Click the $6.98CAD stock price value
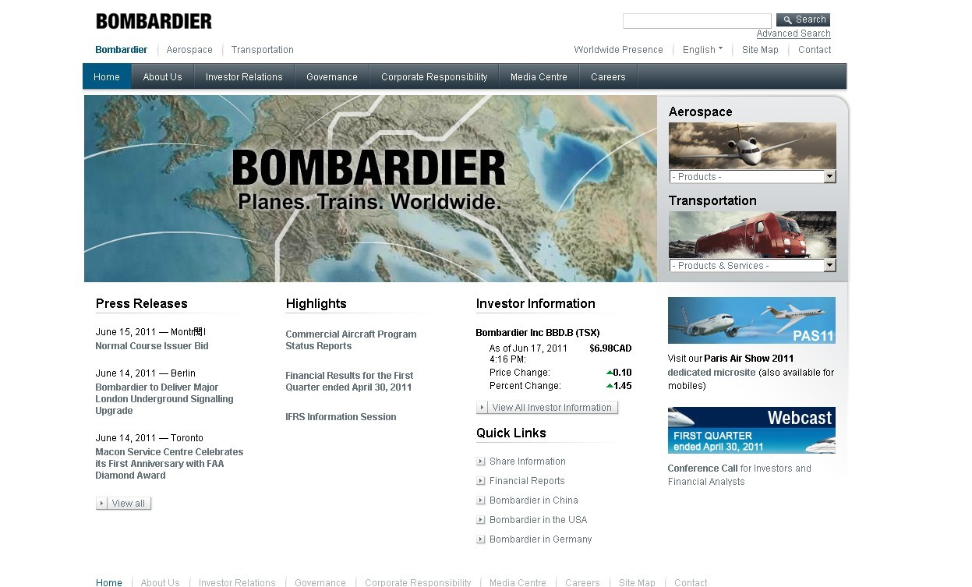The image size is (972, 587). point(610,348)
